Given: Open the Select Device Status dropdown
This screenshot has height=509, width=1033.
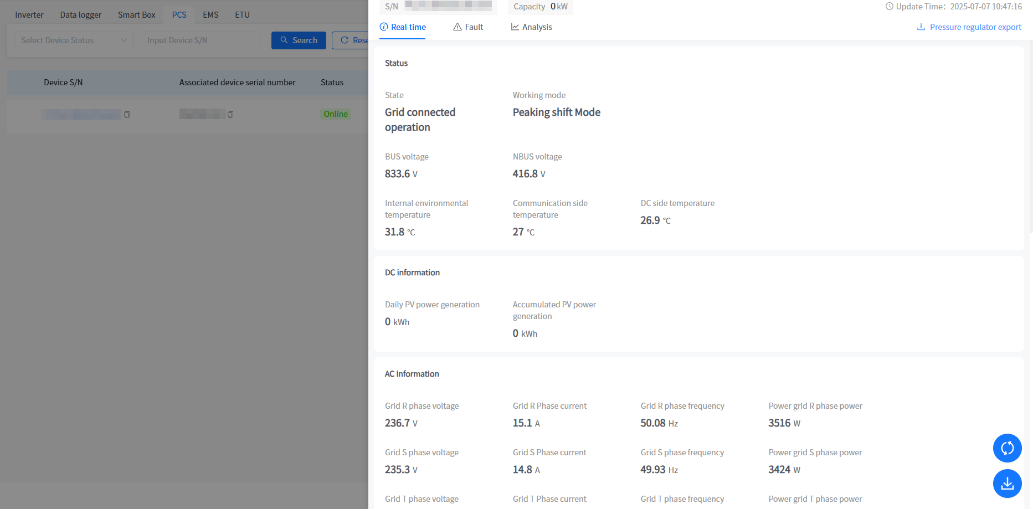Looking at the screenshot, I should click(x=74, y=40).
